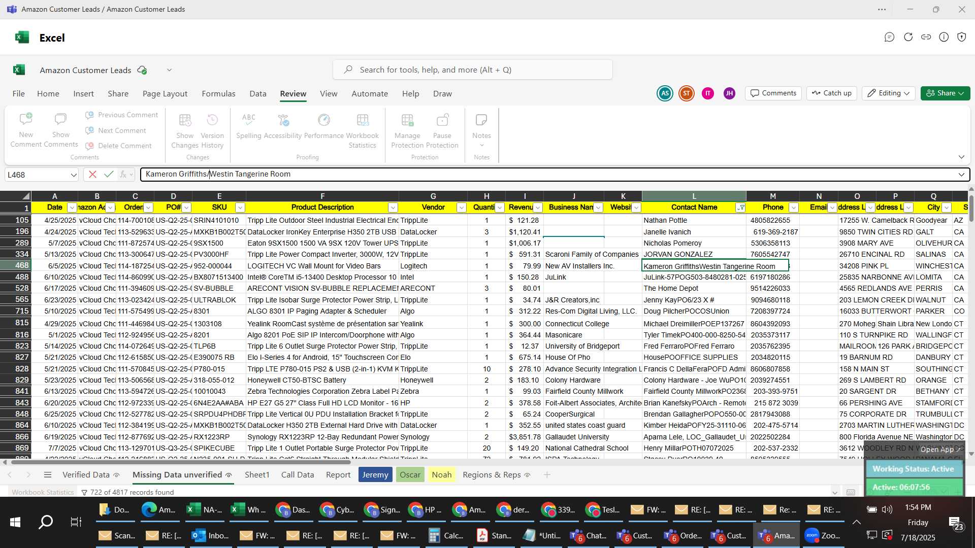
Task: Open the City column filter dropdown
Action: click(947, 208)
